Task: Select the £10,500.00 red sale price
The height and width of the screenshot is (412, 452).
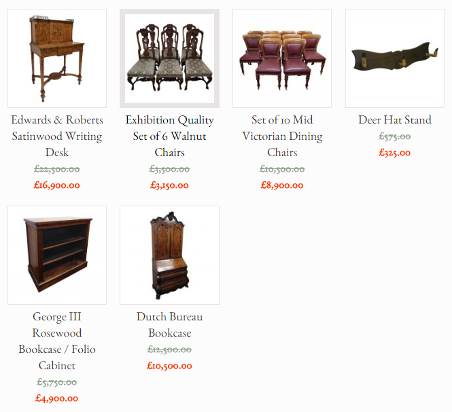Action: [x=169, y=366]
